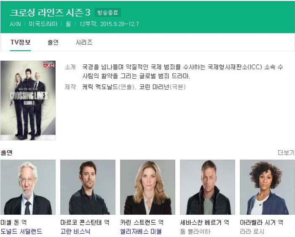This screenshot has height=237, width=295.
Task: Switch to the 시리즈 tab
Action: pyautogui.click(x=84, y=42)
